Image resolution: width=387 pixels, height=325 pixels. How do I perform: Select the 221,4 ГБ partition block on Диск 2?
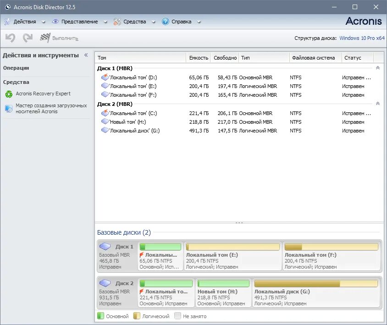pyautogui.click(x=166, y=293)
